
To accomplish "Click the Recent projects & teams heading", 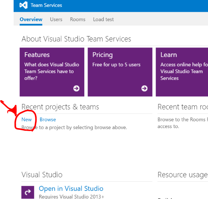I will 60,107.
